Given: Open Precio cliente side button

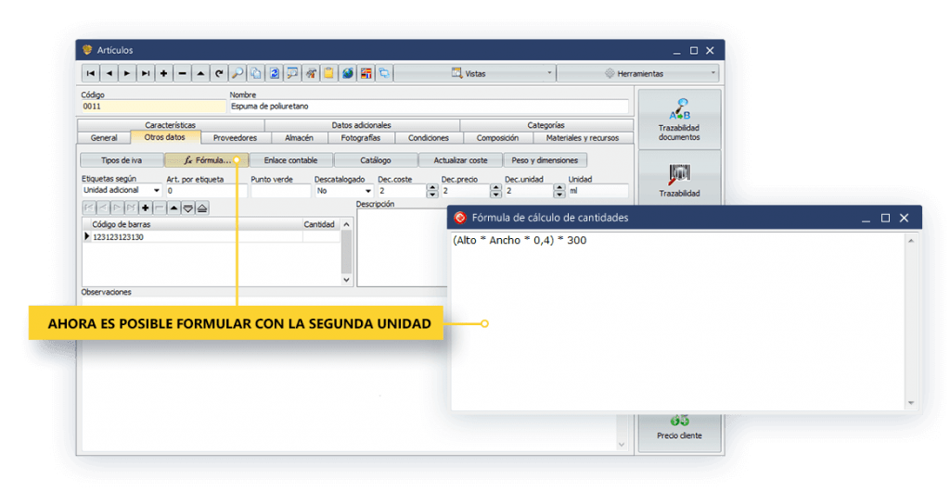Looking at the screenshot, I should point(679,426).
